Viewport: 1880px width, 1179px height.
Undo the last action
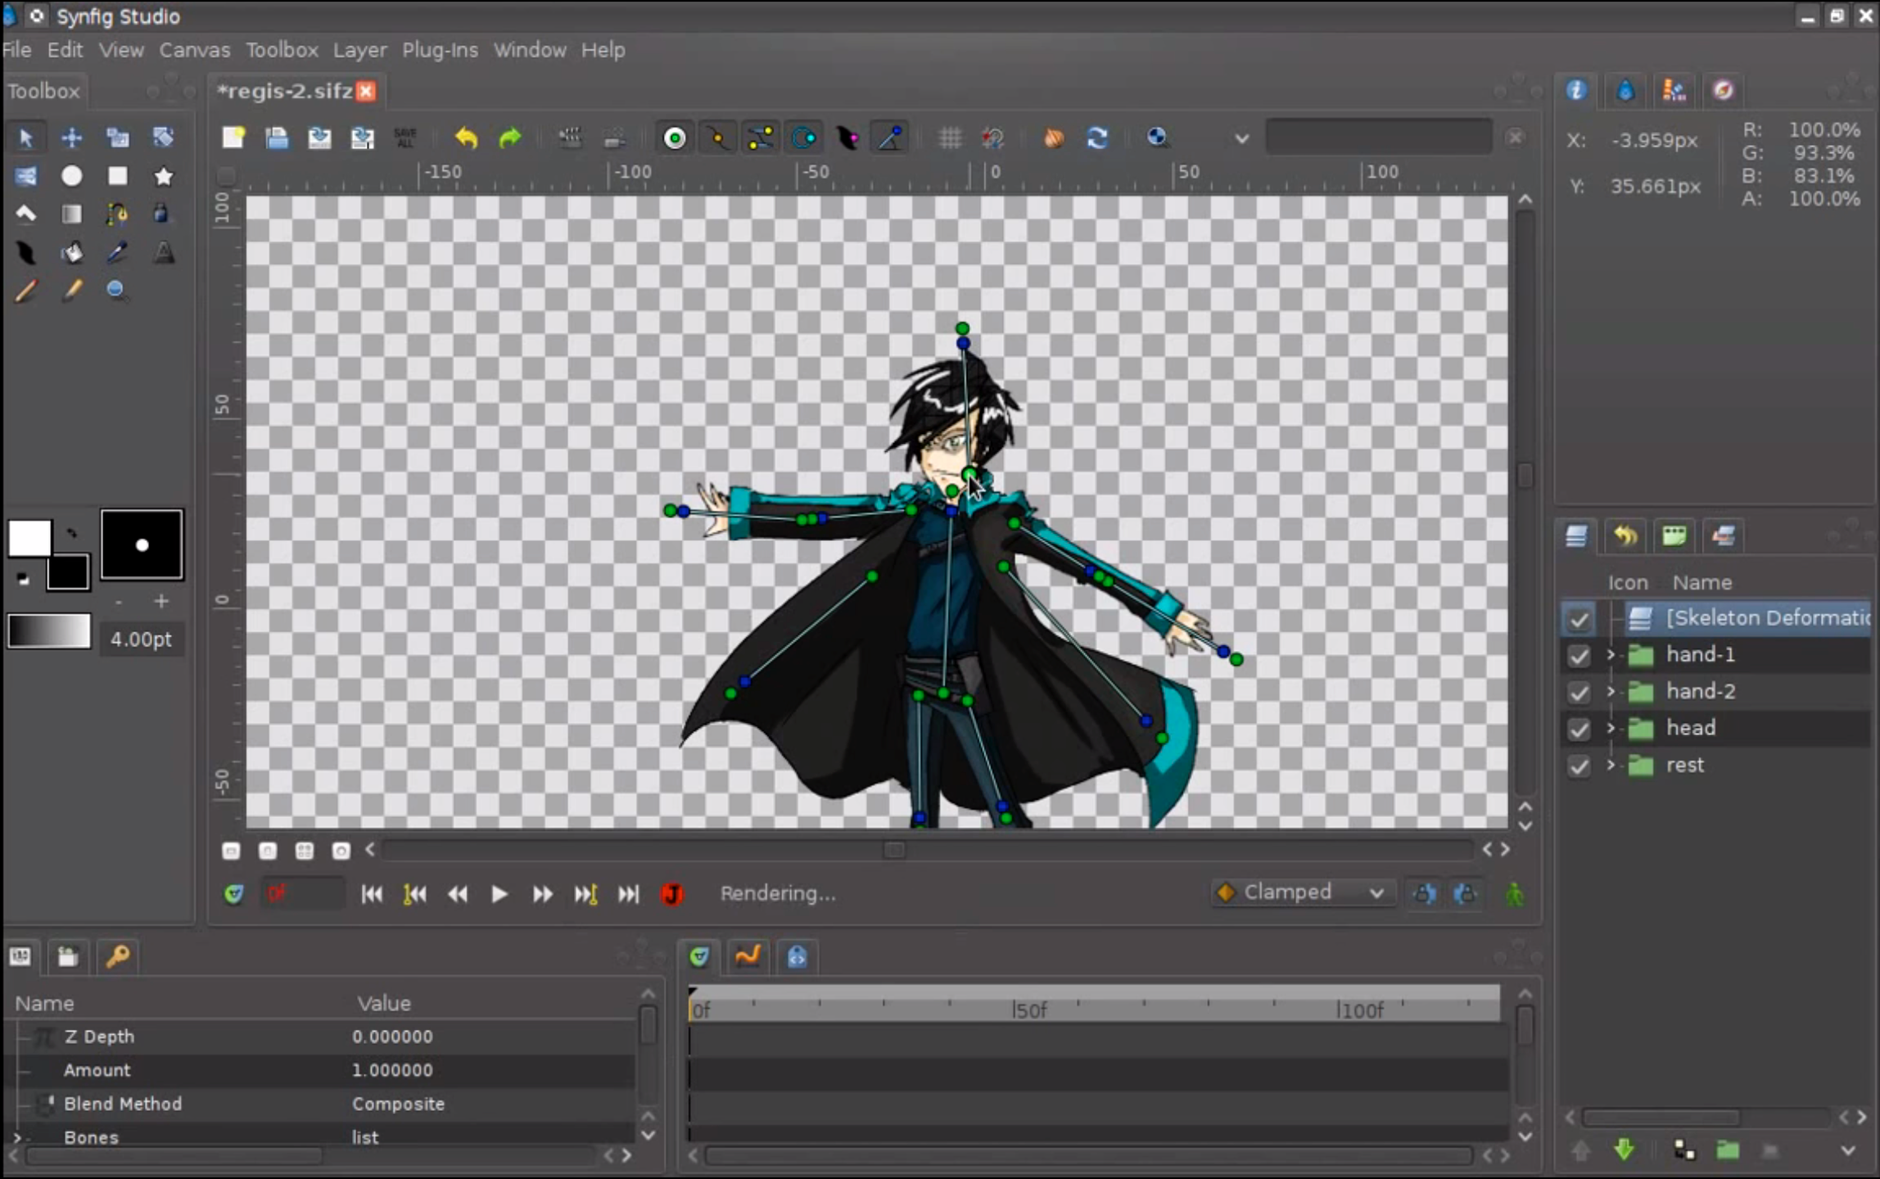coord(467,138)
